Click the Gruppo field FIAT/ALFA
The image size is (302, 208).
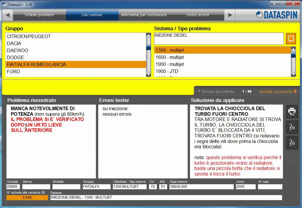pyautogui.click(x=96, y=187)
